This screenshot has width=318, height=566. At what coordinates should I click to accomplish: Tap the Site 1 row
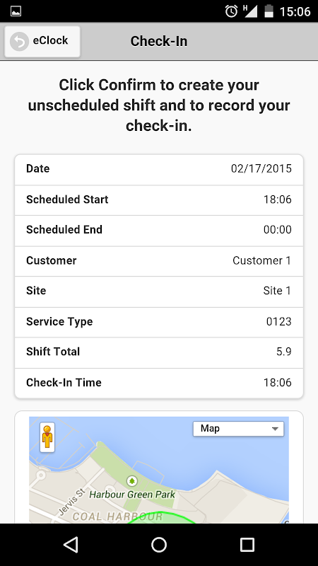pos(159,291)
